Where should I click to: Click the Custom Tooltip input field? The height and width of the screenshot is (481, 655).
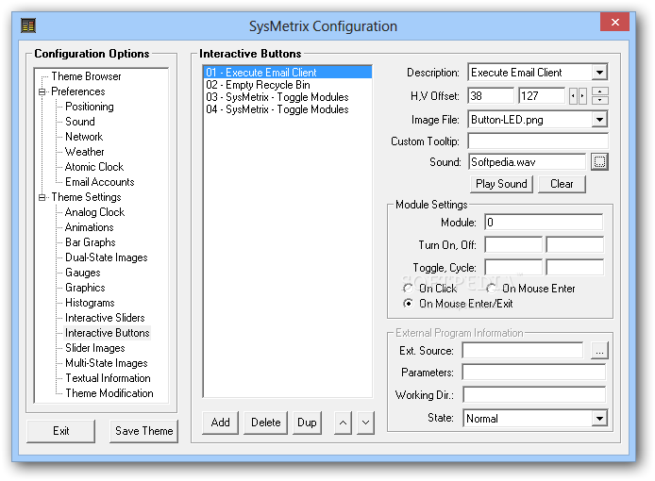click(x=538, y=141)
